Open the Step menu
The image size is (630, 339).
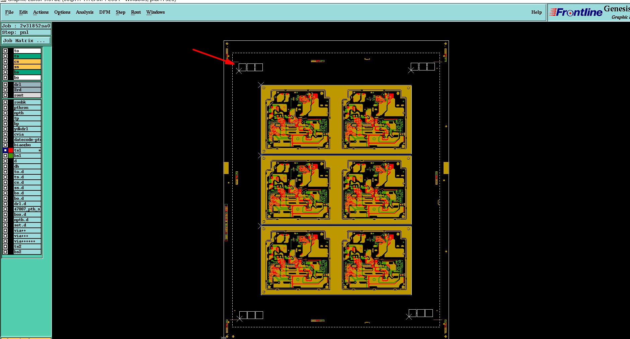click(121, 12)
